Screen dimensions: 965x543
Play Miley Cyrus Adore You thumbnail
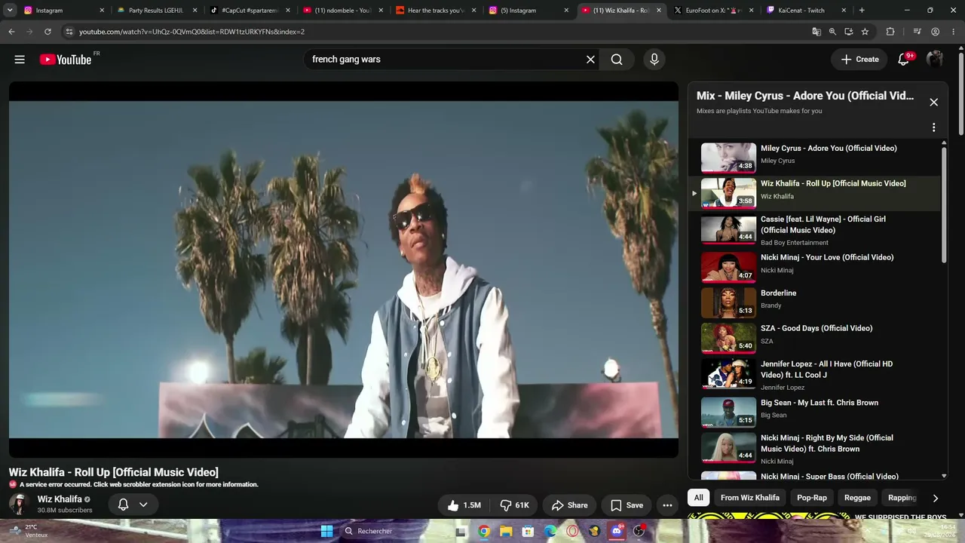pos(728,158)
